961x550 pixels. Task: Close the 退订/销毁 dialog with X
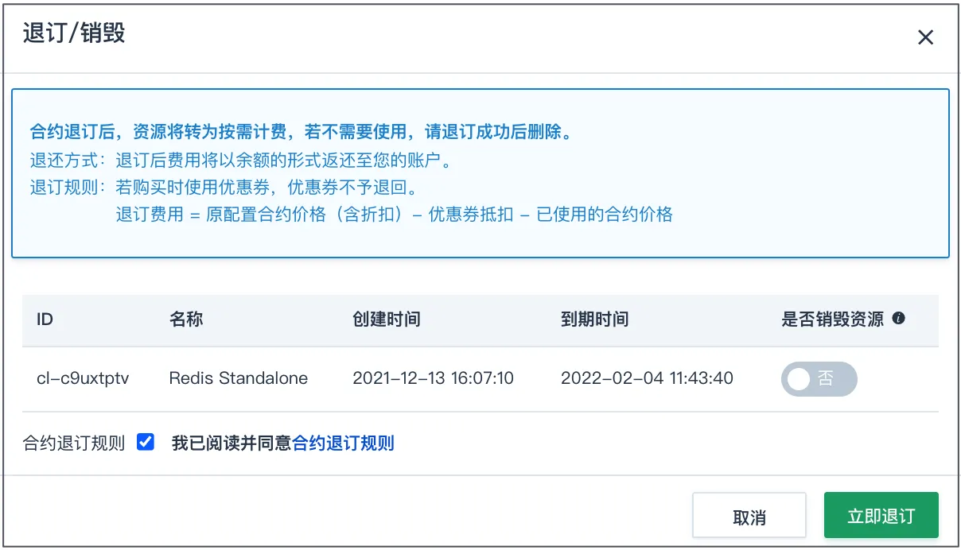pos(925,37)
